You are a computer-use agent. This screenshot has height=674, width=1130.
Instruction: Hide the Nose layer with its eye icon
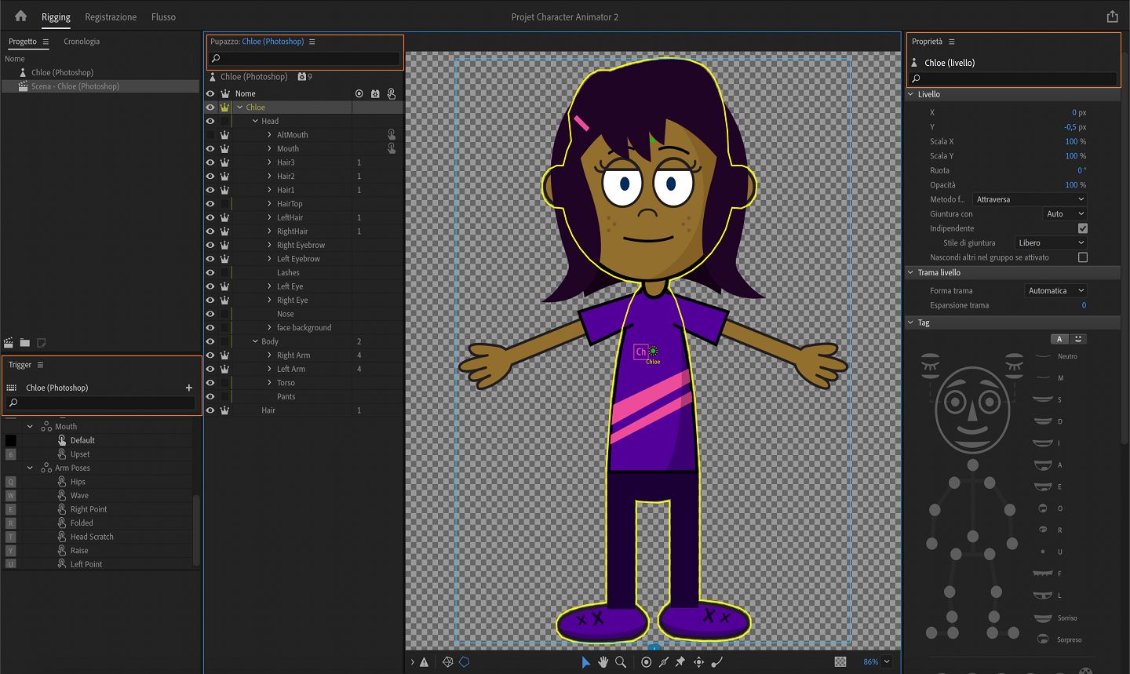[x=210, y=314]
